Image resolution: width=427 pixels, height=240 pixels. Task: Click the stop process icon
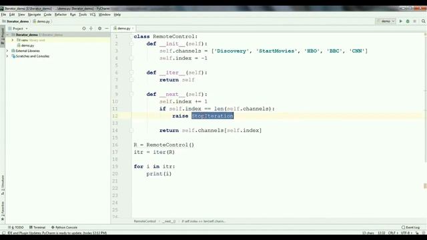pos(415,21)
